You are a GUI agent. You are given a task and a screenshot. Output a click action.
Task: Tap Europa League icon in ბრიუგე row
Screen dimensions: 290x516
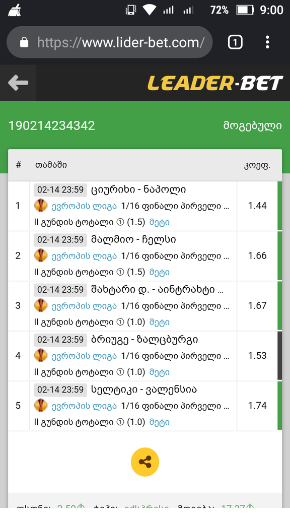pyautogui.click(x=40, y=356)
